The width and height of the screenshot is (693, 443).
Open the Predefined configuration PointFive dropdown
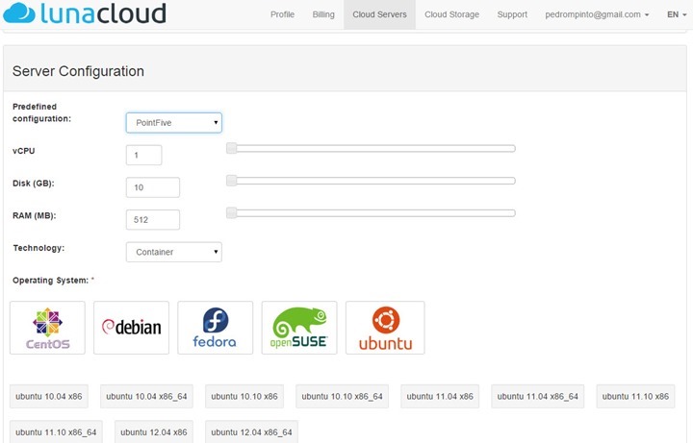(173, 123)
